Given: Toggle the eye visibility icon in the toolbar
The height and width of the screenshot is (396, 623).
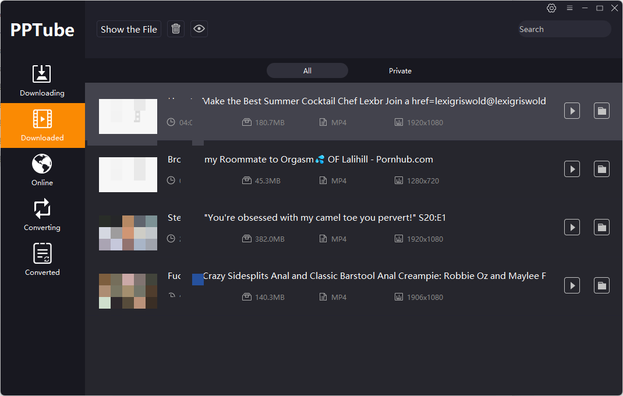Looking at the screenshot, I should 199,29.
